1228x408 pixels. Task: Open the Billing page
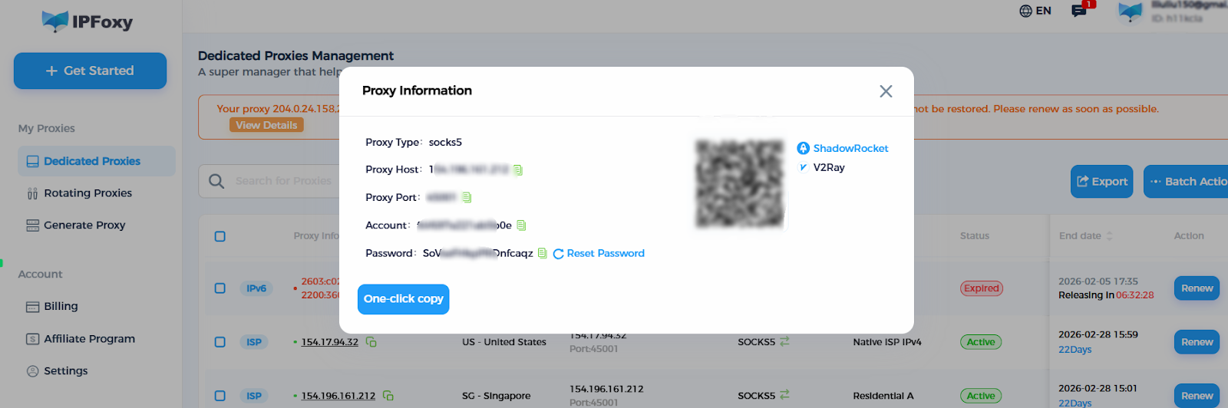click(61, 306)
